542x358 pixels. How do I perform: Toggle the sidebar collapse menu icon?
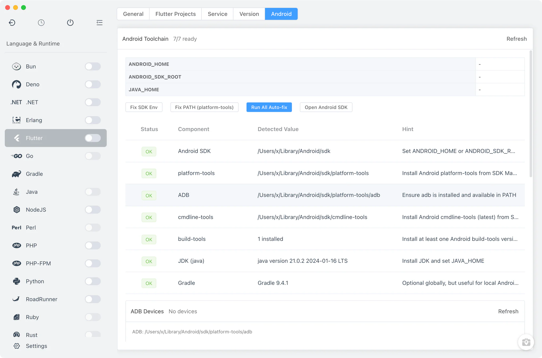tap(100, 23)
